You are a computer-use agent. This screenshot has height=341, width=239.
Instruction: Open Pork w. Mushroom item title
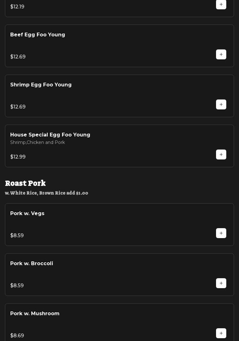tap(35, 314)
